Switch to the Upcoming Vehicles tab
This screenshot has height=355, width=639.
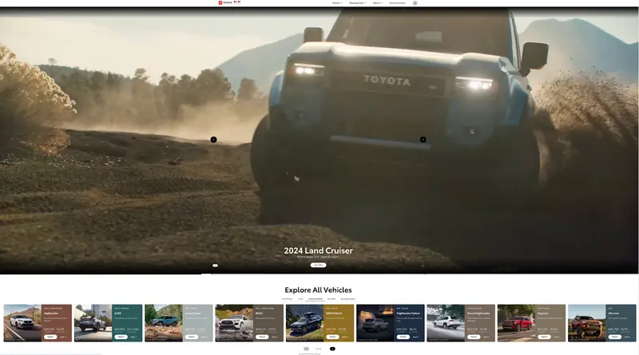[348, 299]
